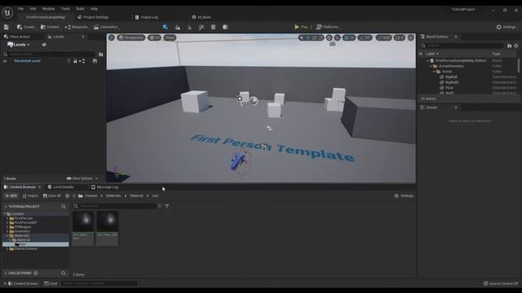Close the Levels panel tab
The height and width of the screenshot is (293, 522).
(83, 37)
